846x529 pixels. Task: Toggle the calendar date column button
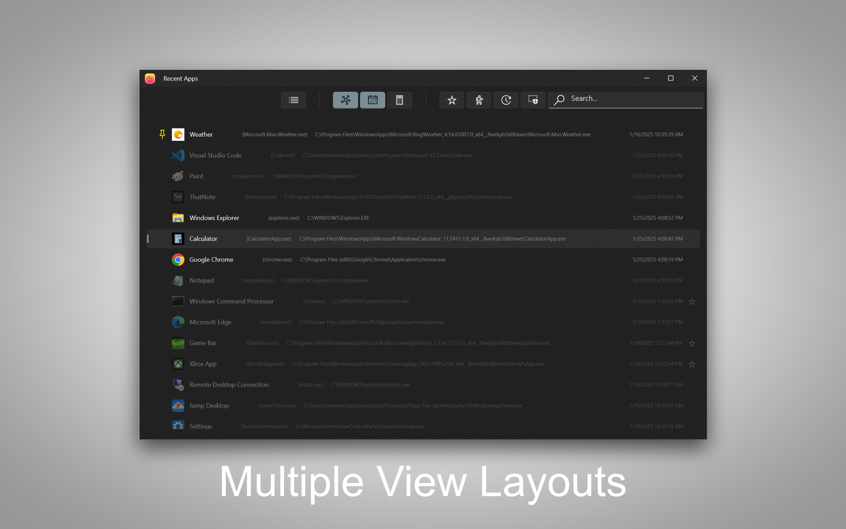tap(372, 100)
